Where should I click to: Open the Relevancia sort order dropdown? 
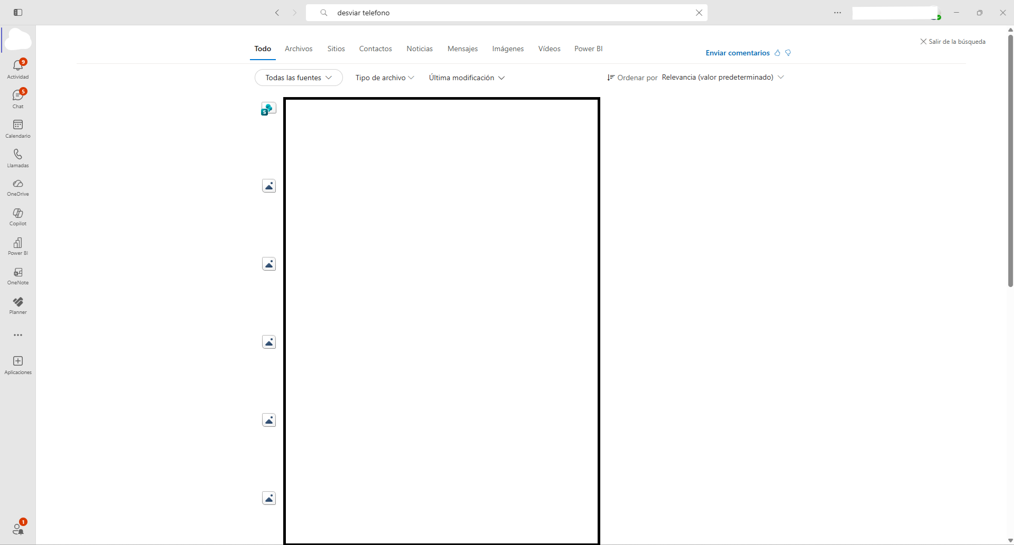click(x=722, y=77)
